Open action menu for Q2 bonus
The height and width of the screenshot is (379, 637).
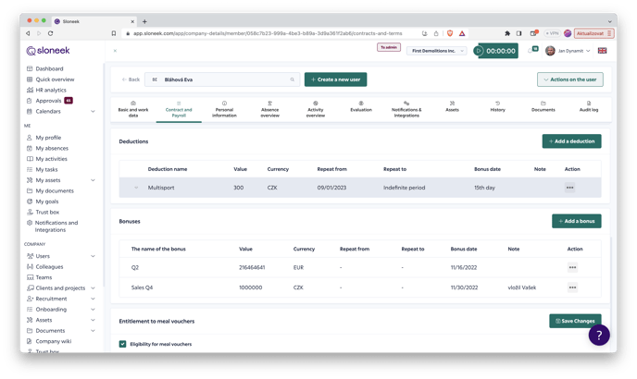click(x=572, y=267)
